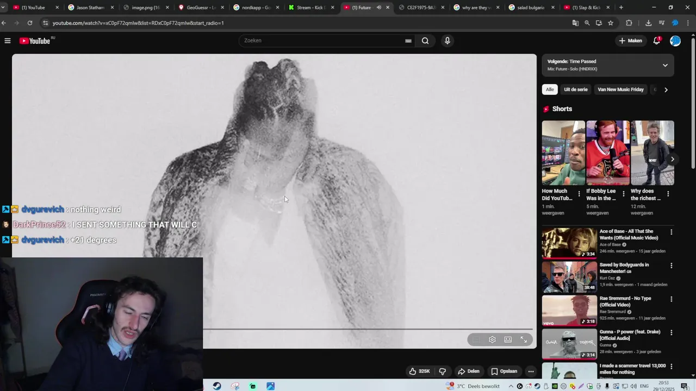Open the on-screen keyboard in search box
The image size is (696, 391).
click(408, 41)
